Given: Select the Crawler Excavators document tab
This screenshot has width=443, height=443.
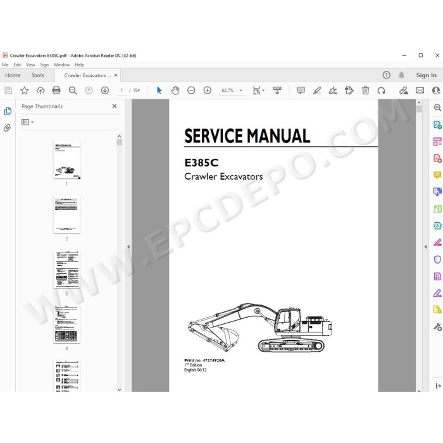Looking at the screenshot, I should click(x=87, y=75).
